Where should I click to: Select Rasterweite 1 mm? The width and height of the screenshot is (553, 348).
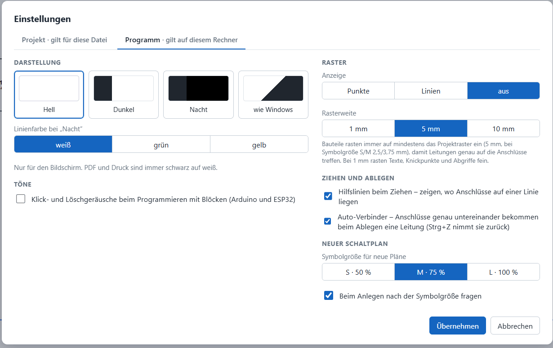(358, 129)
